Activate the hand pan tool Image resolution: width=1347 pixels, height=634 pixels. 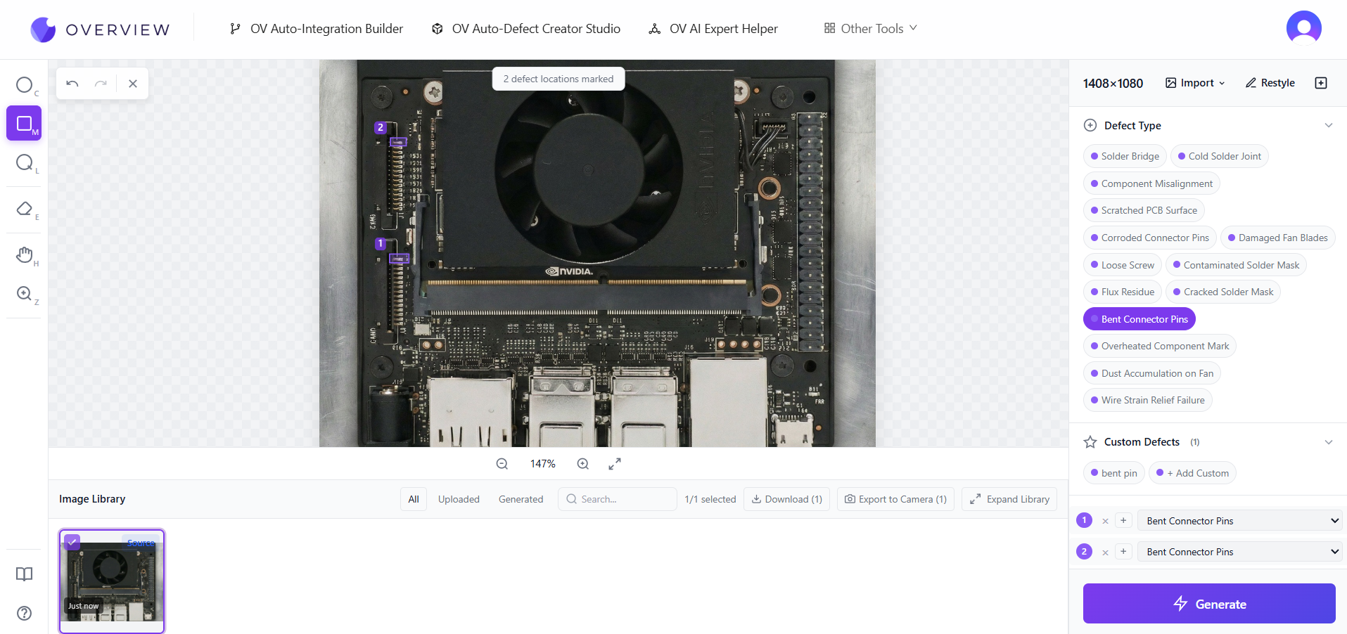[24, 254]
